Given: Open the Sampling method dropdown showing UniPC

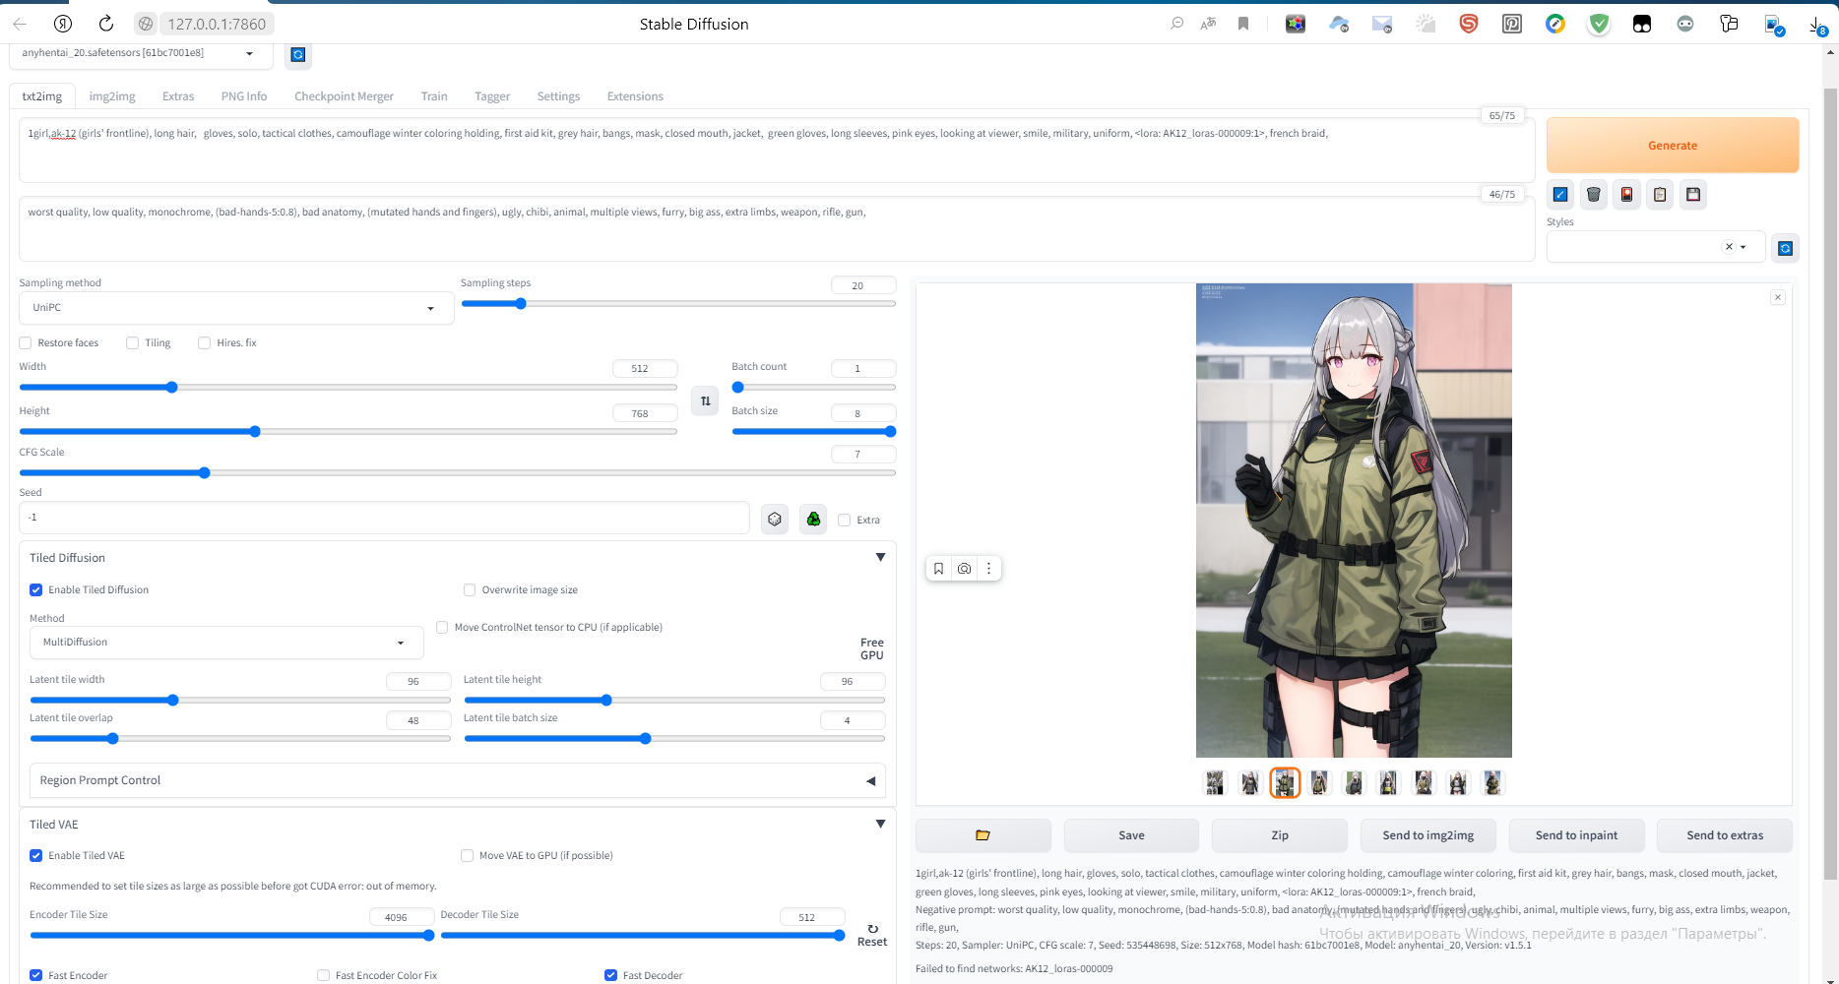Looking at the screenshot, I should tap(236, 308).
